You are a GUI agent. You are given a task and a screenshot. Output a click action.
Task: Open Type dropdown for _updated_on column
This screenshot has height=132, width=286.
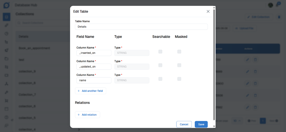[x=132, y=67]
